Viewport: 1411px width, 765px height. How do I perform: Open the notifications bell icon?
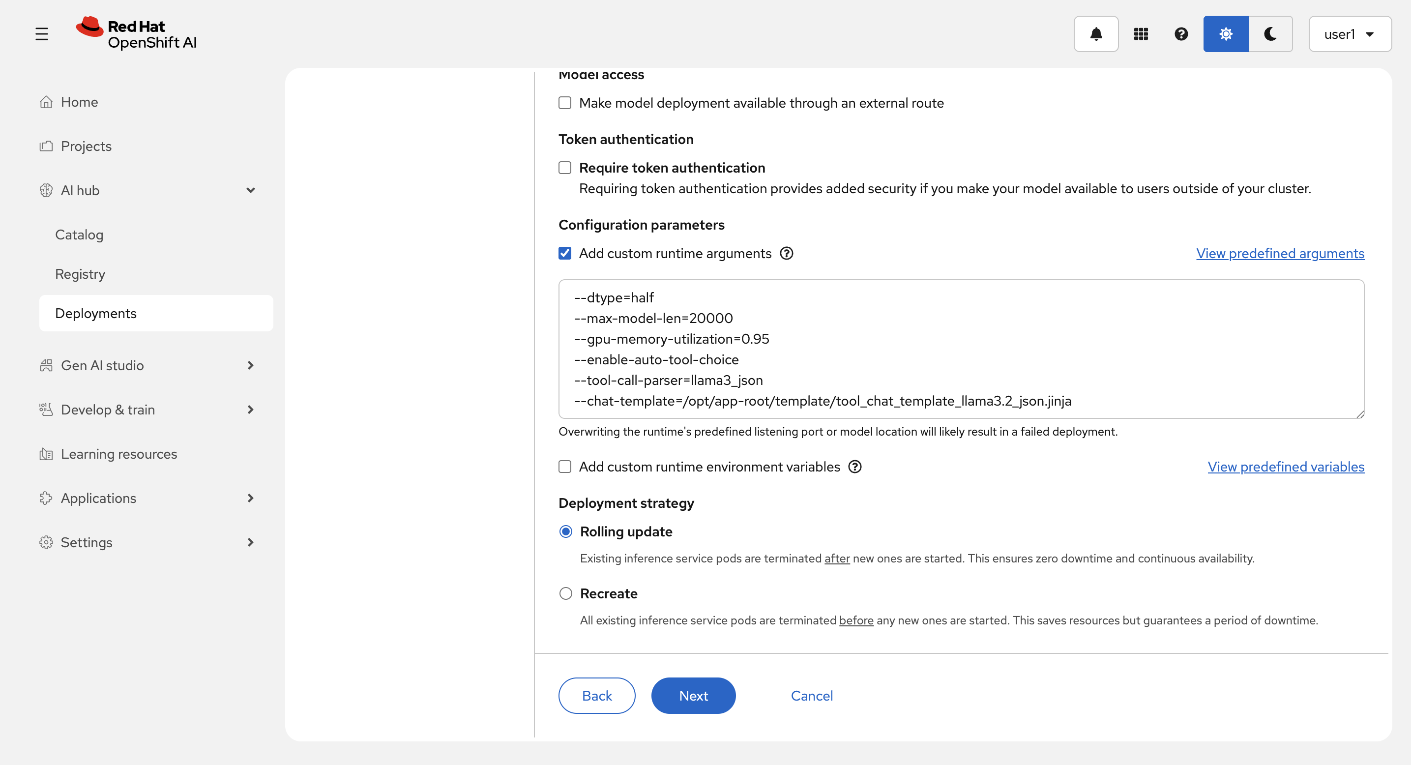tap(1095, 34)
